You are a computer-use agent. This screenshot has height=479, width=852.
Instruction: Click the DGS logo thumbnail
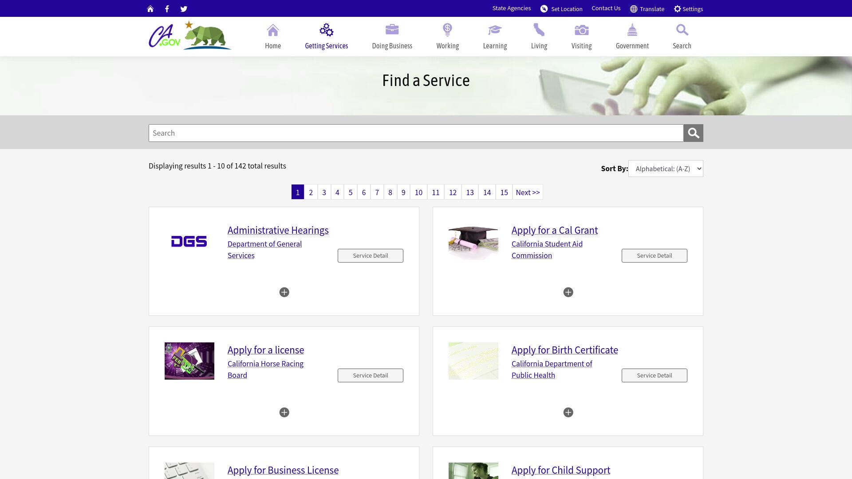pos(189,241)
